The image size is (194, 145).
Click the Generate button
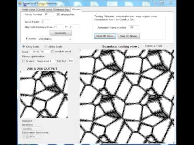coord(61,33)
